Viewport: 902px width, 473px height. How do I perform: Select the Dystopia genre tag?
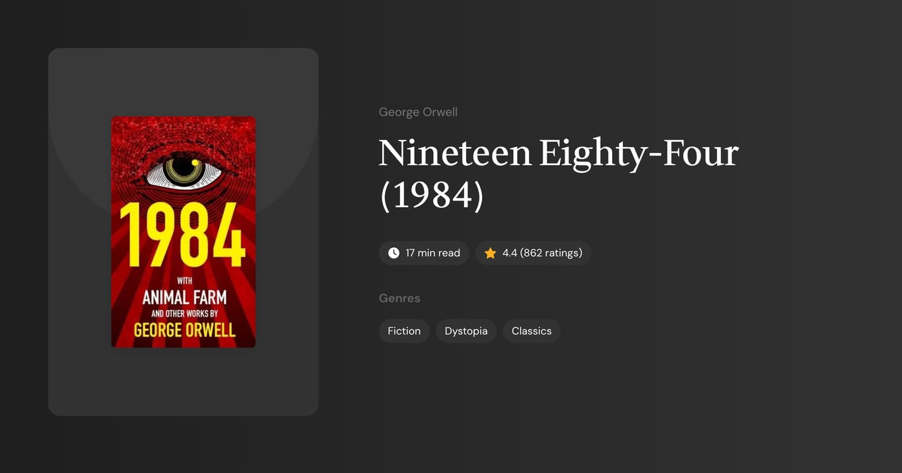466,331
